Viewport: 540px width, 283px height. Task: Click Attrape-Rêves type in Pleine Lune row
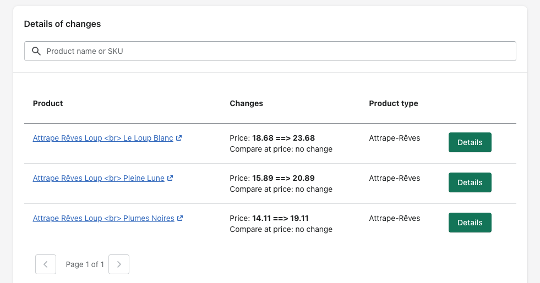[x=395, y=178]
